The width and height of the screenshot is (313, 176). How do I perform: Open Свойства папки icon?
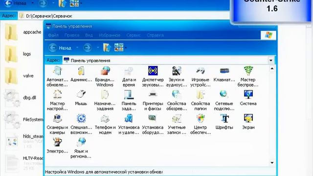pyautogui.click(x=201, y=100)
